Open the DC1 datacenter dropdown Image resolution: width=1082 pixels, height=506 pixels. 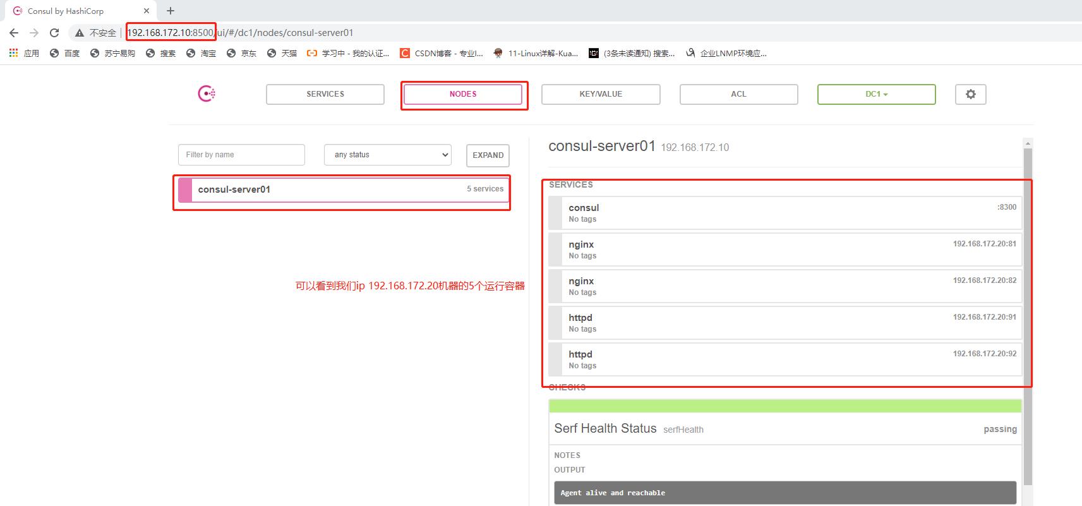pyautogui.click(x=876, y=94)
